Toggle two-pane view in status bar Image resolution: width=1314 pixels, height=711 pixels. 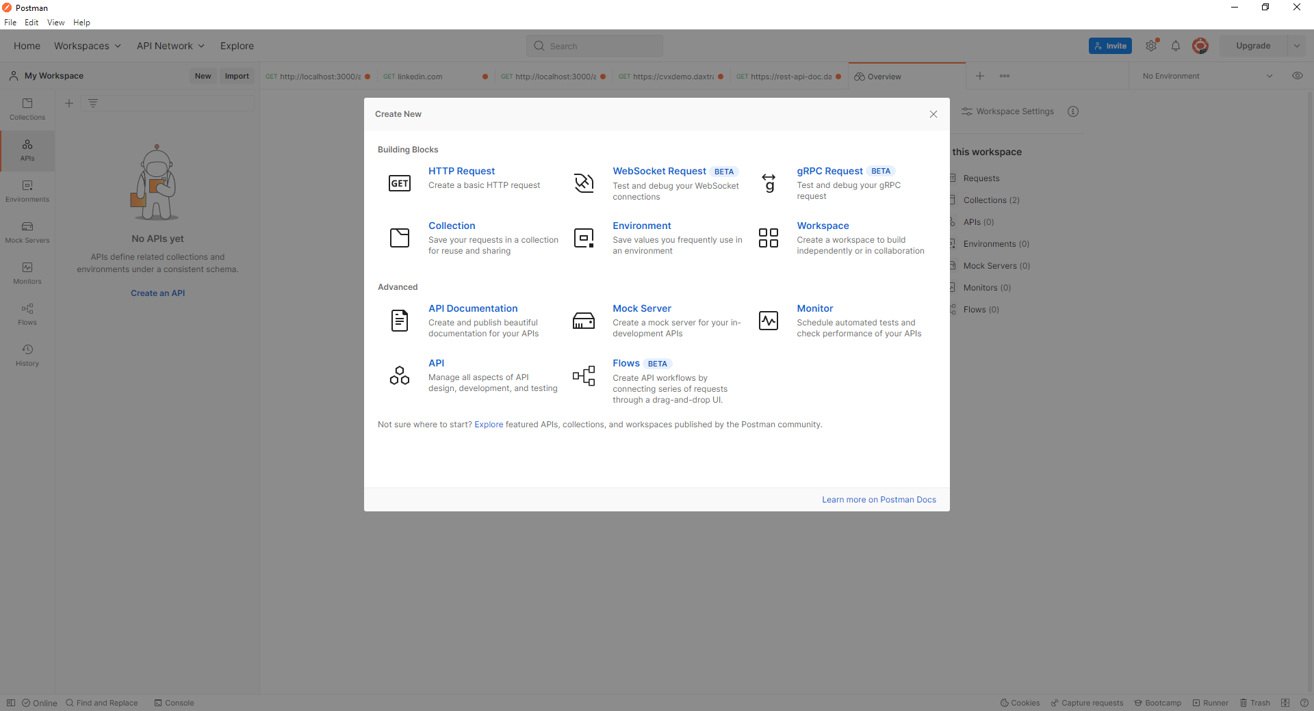click(1285, 703)
